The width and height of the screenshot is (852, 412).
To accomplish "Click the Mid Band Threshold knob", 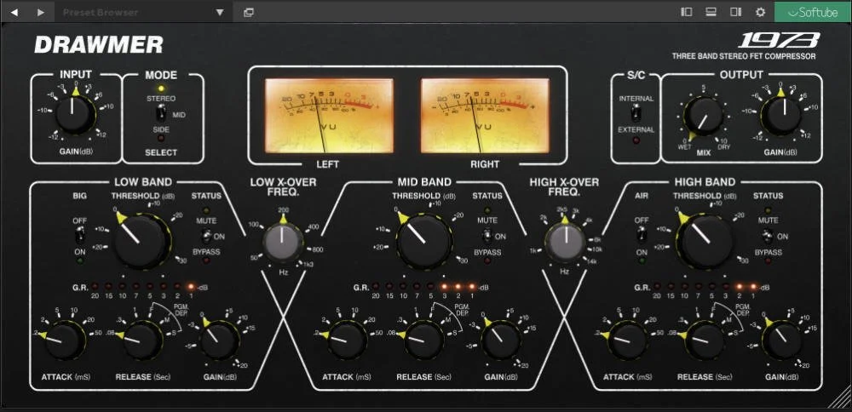I will coord(423,240).
